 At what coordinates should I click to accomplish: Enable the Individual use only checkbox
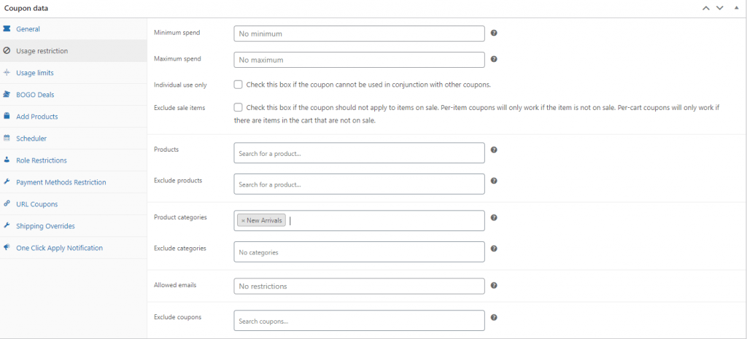238,85
